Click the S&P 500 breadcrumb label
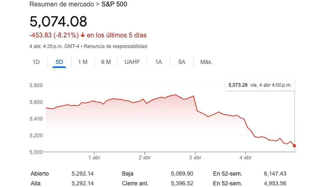Image resolution: width=334 pixels, height=187 pixels. tap(114, 4)
